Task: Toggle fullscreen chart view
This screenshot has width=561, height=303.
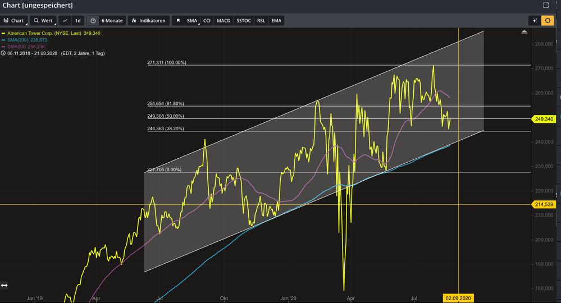Action: (x=546, y=5)
